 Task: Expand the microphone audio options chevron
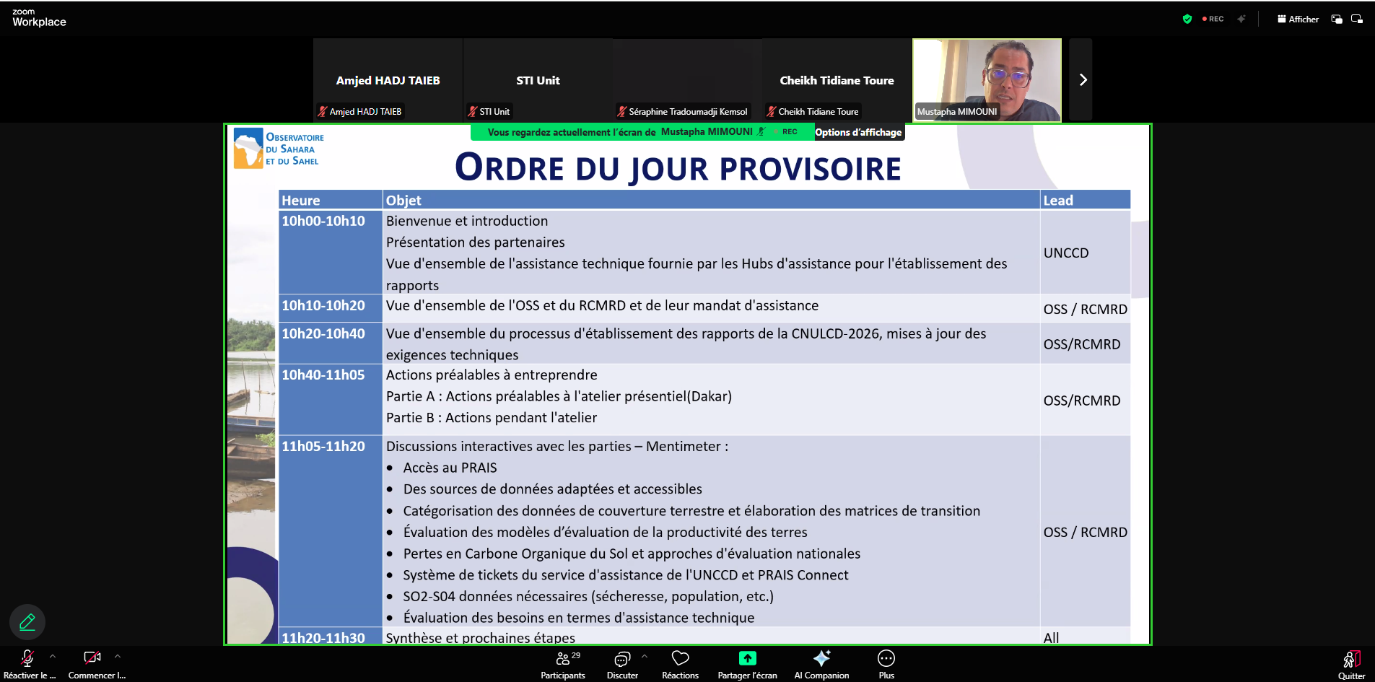pos(53,657)
